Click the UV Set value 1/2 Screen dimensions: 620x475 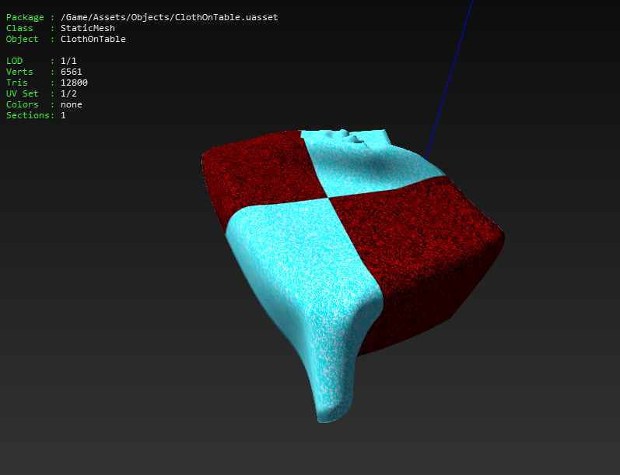coord(68,93)
